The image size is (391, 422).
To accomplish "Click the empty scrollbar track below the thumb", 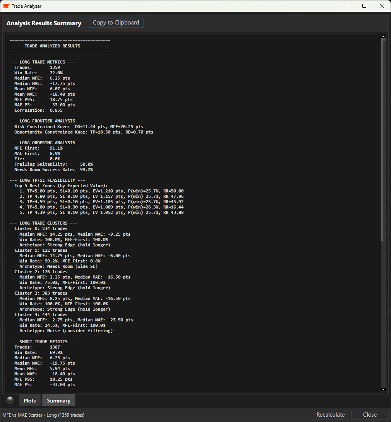I will (x=383, y=314).
